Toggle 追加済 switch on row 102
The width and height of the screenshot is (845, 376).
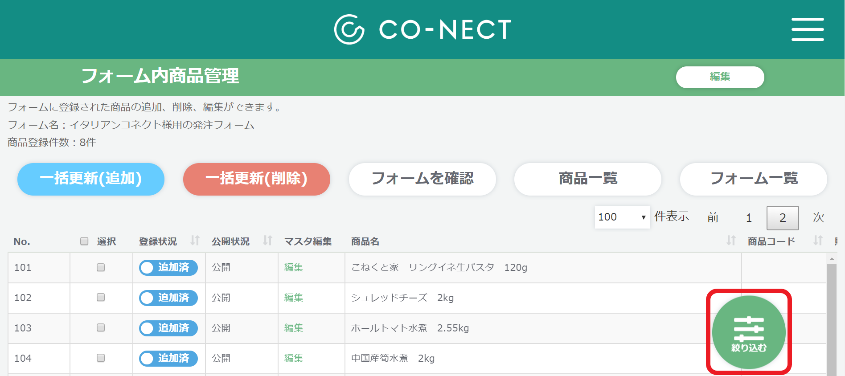pos(168,298)
